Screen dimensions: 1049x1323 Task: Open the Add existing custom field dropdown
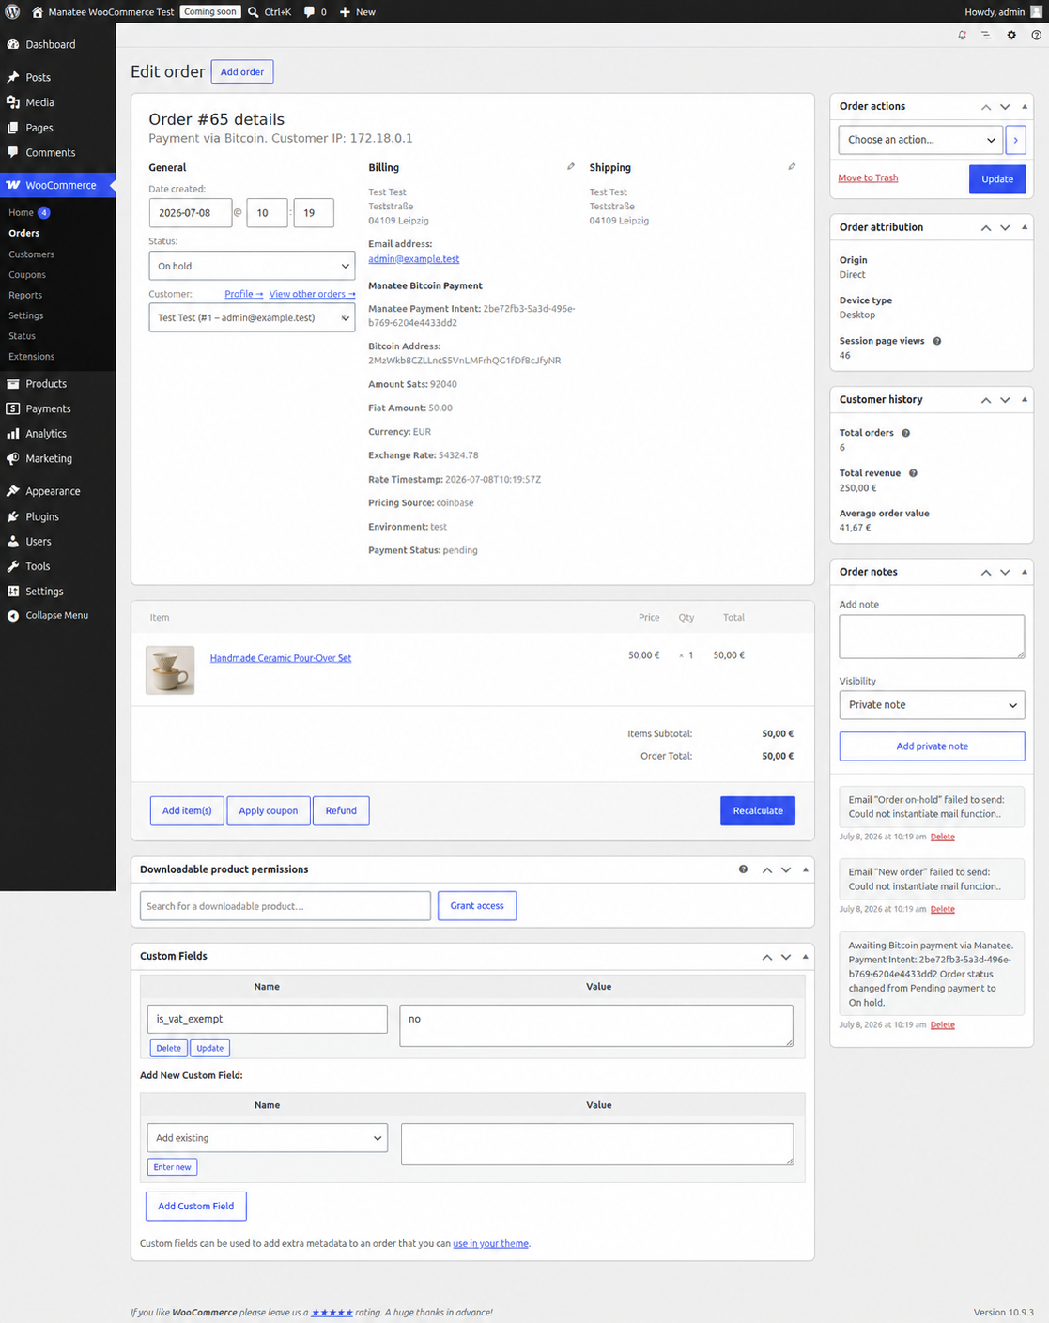267,1138
